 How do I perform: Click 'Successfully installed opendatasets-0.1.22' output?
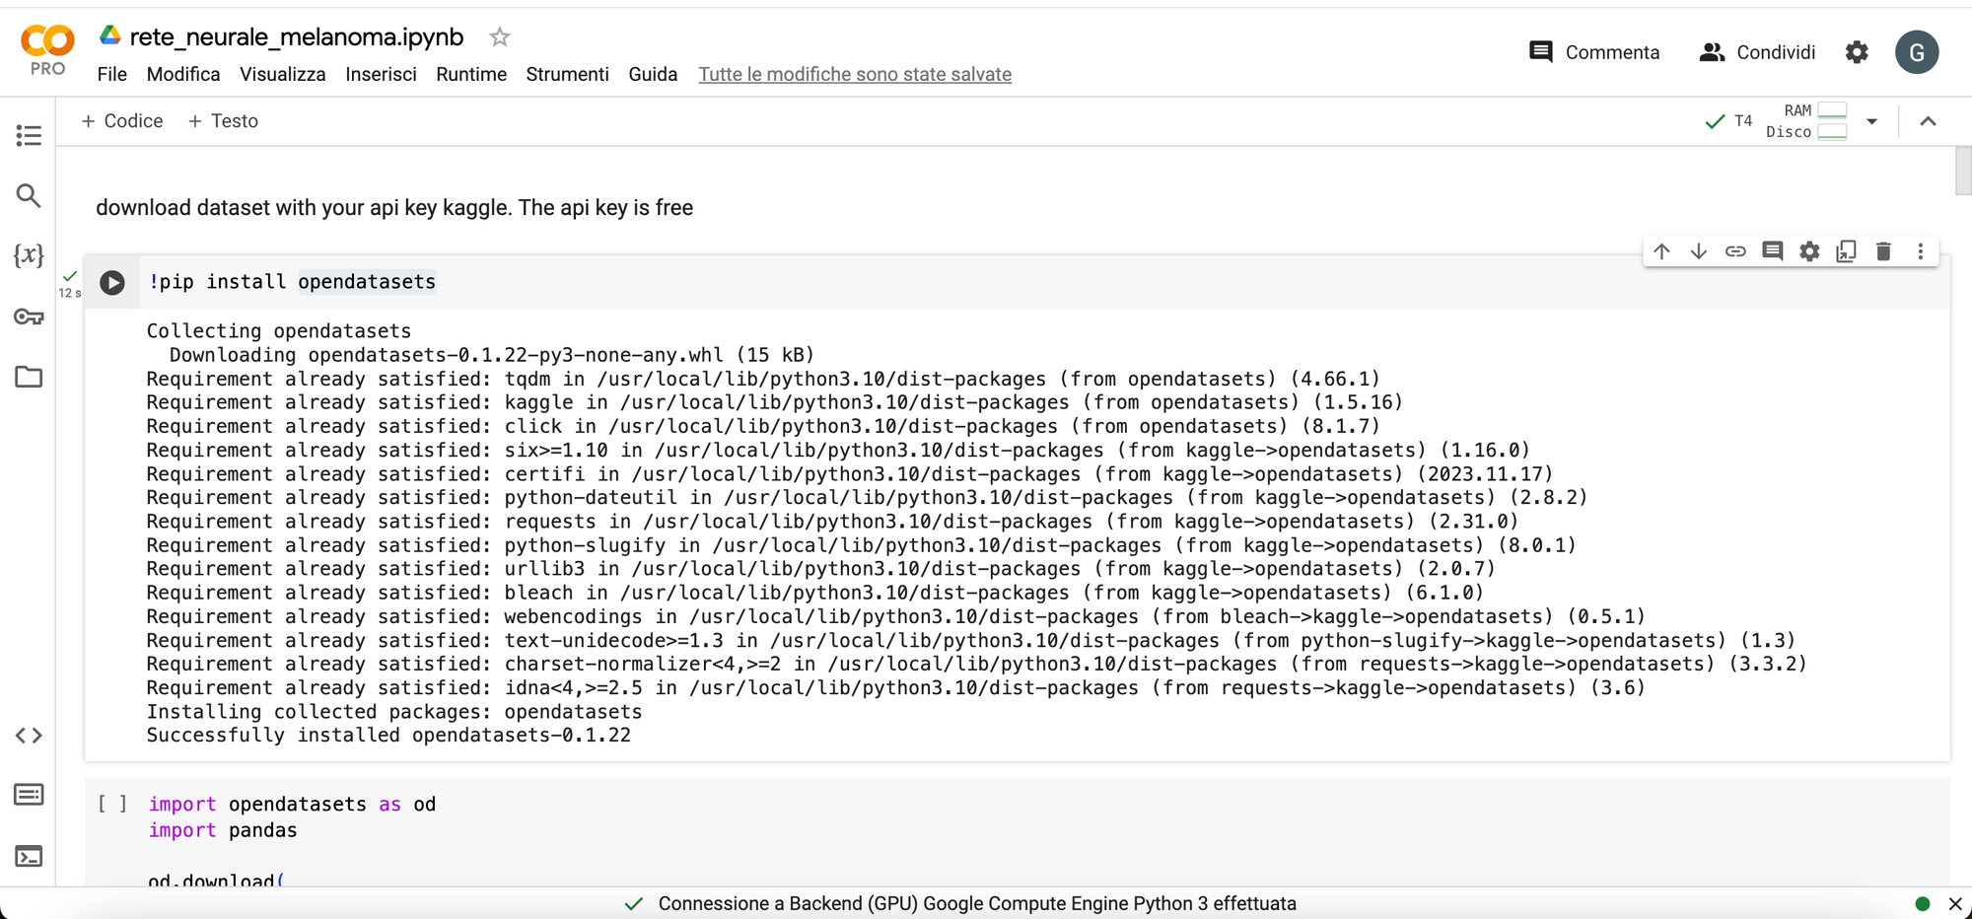point(388,736)
